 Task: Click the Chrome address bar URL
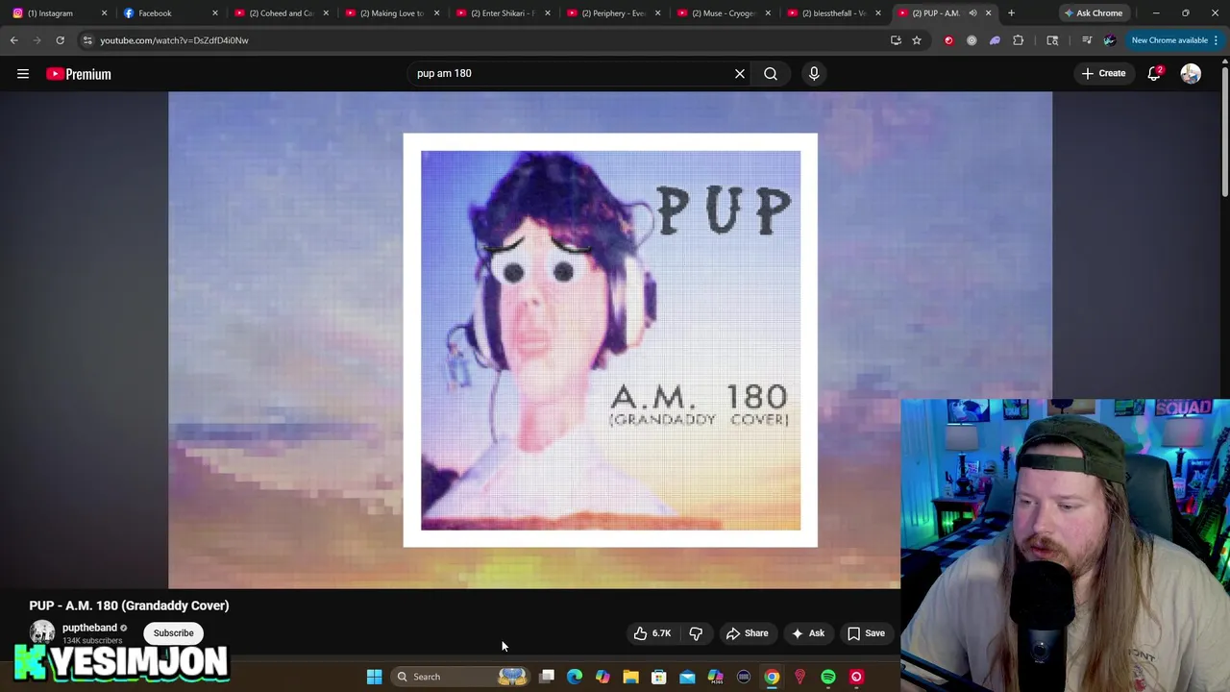[x=174, y=40]
